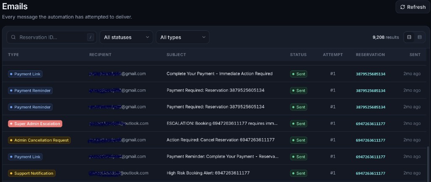Click the 9,208 results count
This screenshot has width=431, height=182.
click(386, 37)
